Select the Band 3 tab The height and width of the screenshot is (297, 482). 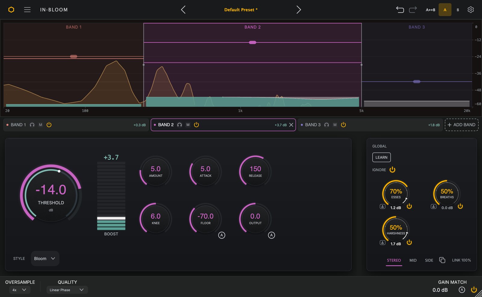[x=370, y=125]
